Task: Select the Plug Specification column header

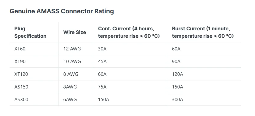Action: click(x=30, y=32)
